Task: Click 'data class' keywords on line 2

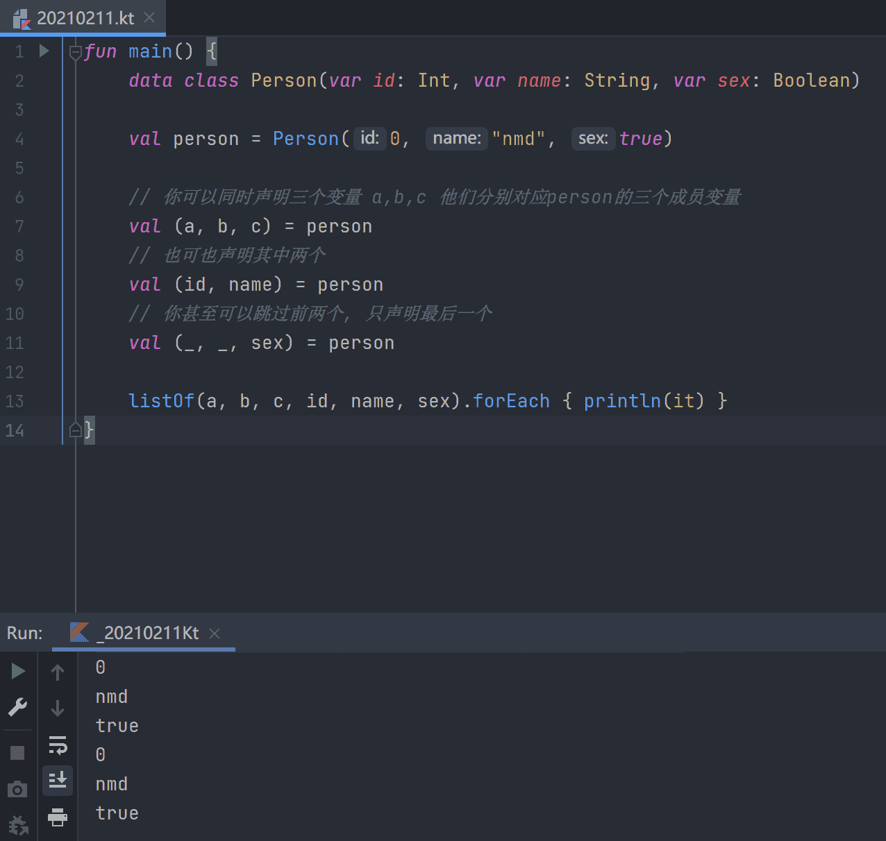Action: 184,80
